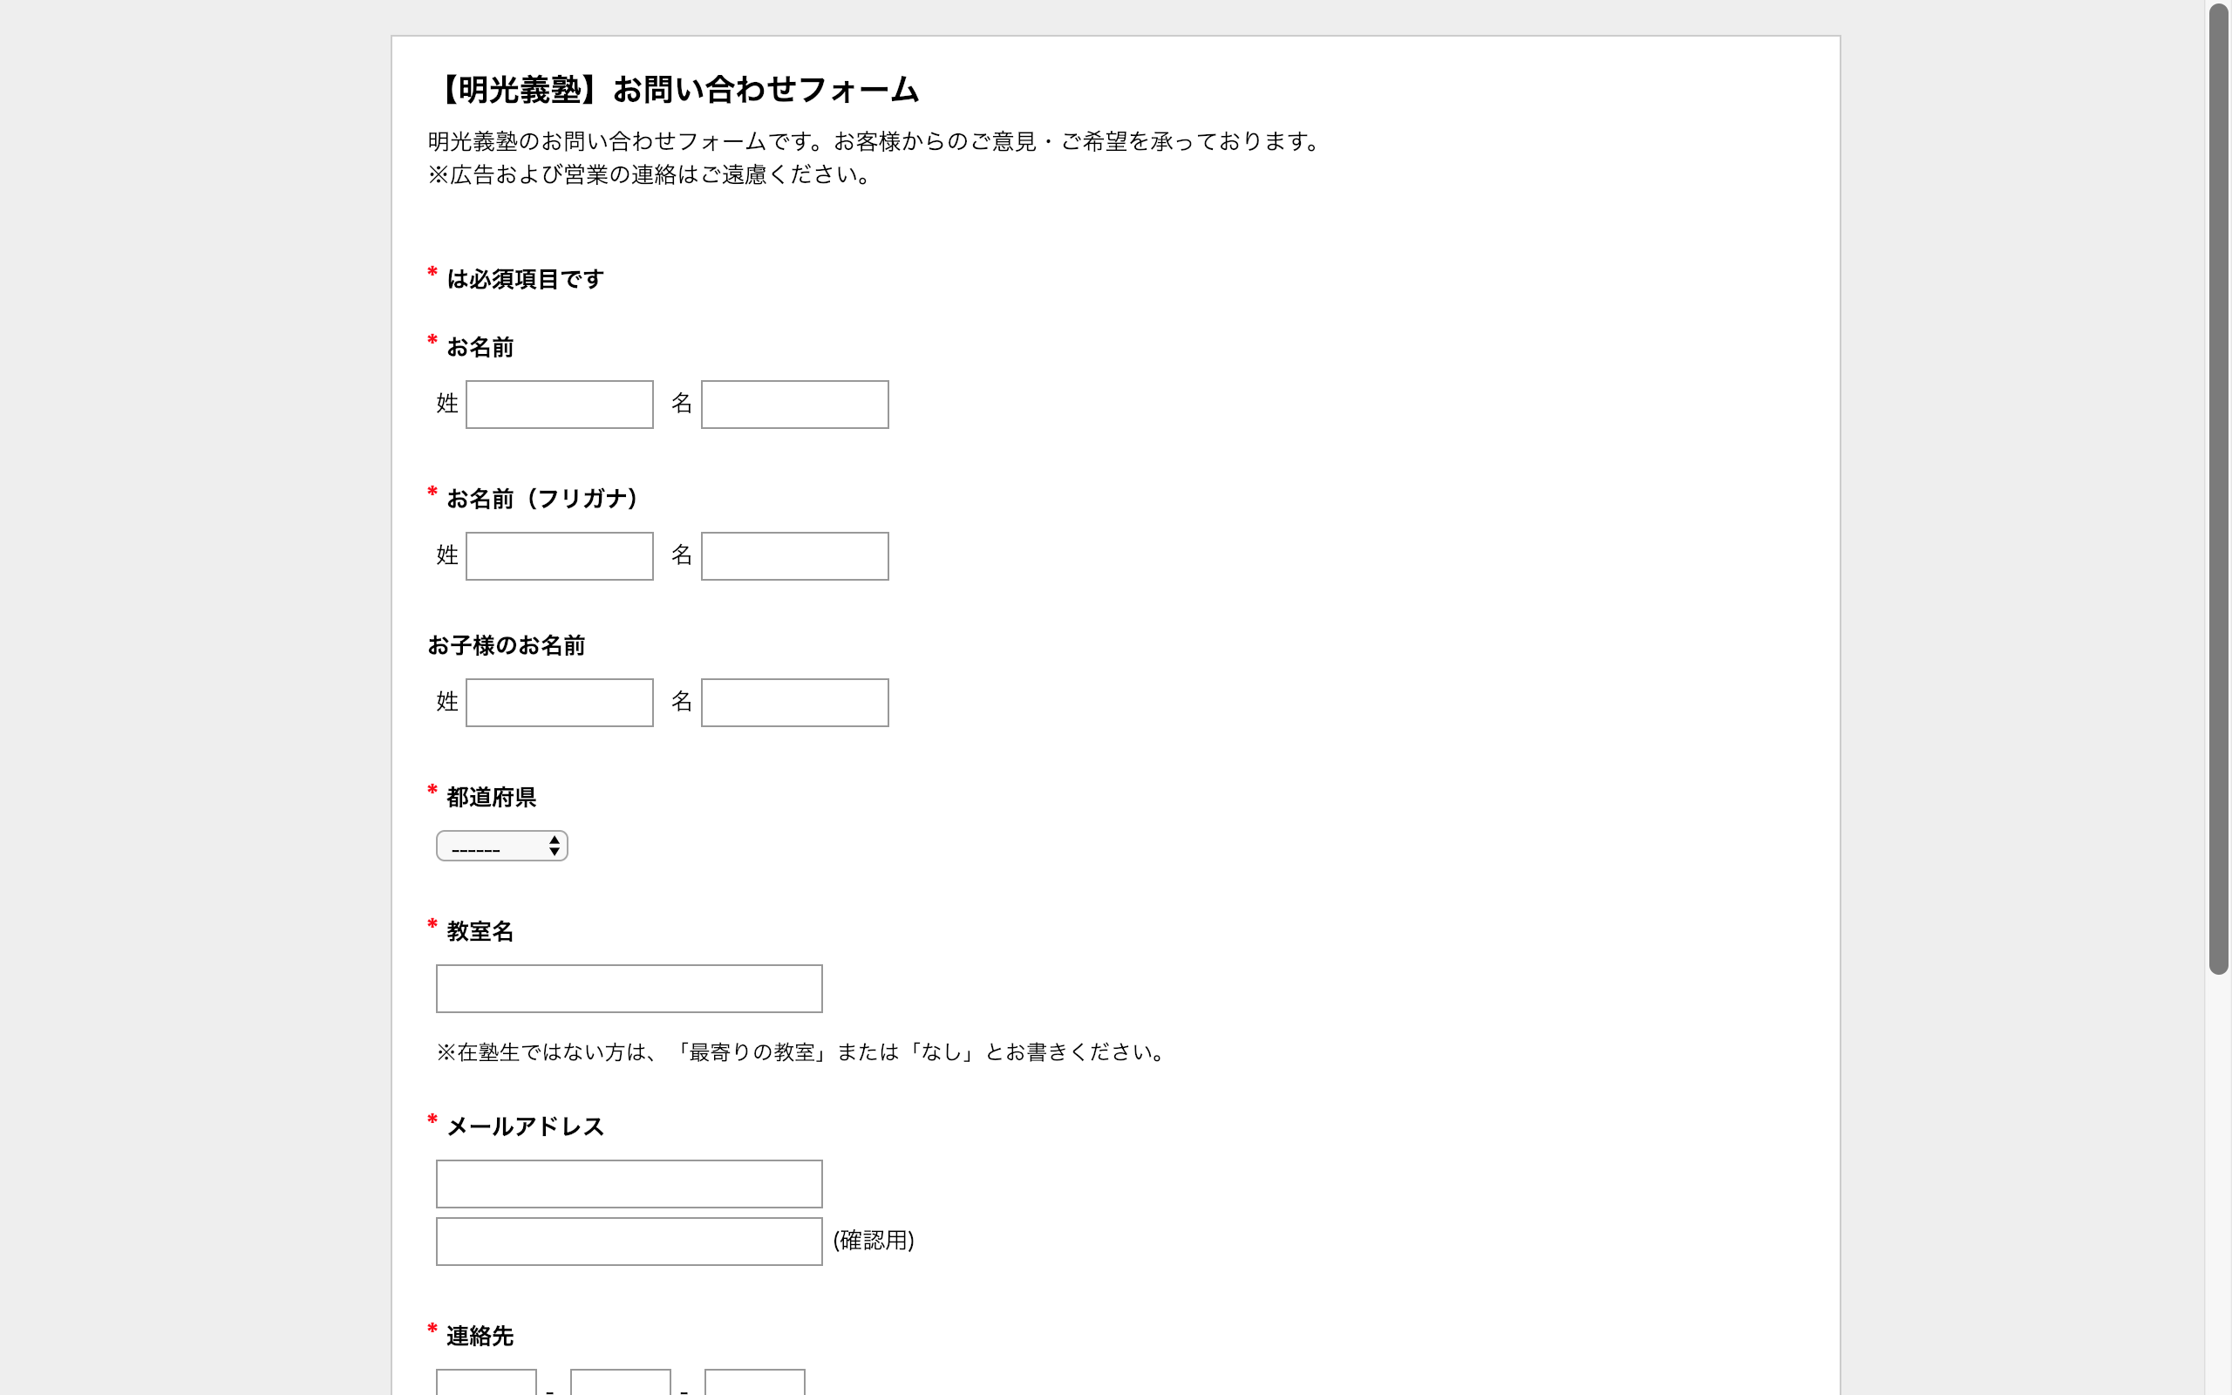Focus the first メールアドレス input field
This screenshot has width=2232, height=1395.
point(629,1183)
